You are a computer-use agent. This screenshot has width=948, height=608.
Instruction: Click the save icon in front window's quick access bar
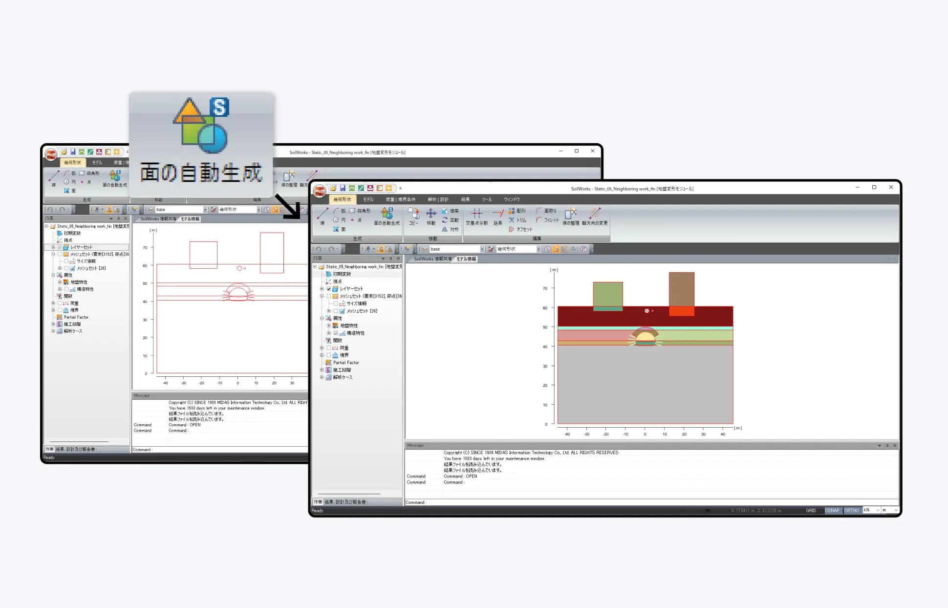click(343, 188)
